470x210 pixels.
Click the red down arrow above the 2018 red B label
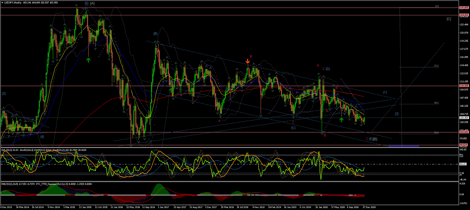click(247, 61)
